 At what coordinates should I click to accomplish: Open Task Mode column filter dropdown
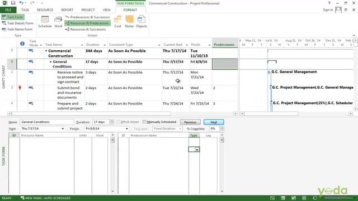pyautogui.click(x=41, y=45)
